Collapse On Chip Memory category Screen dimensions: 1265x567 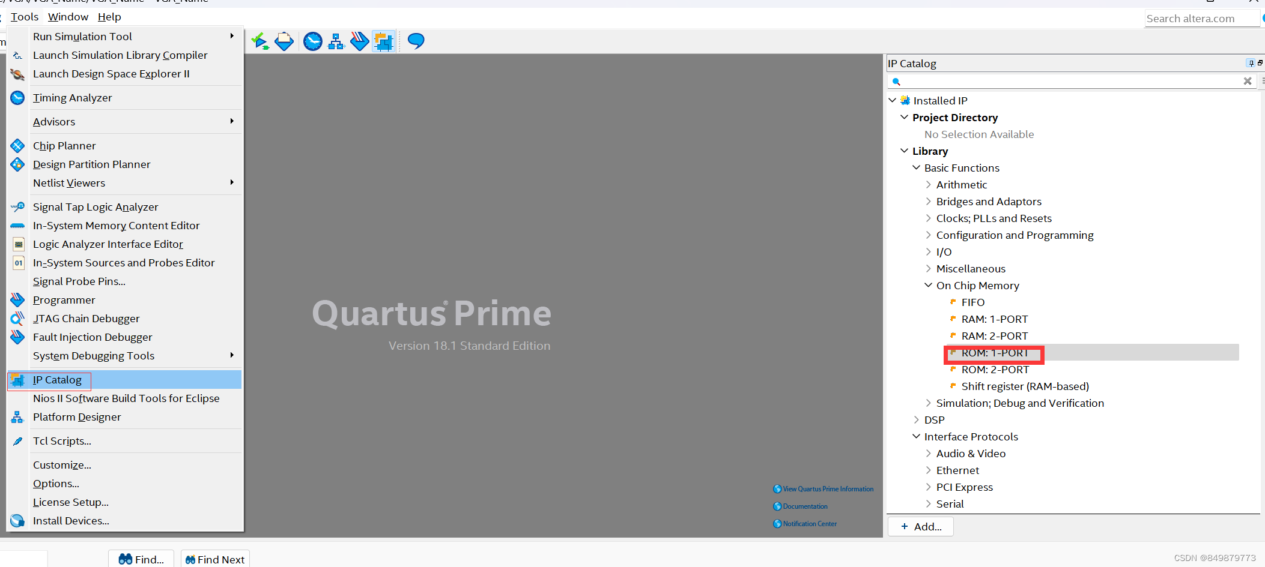click(929, 285)
